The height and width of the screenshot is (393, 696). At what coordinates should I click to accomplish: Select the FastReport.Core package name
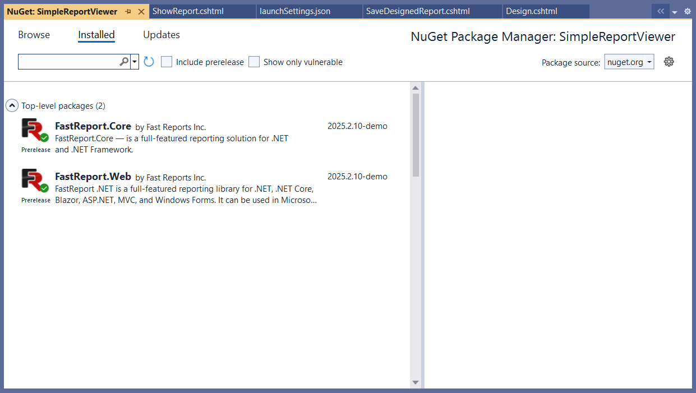pos(93,126)
